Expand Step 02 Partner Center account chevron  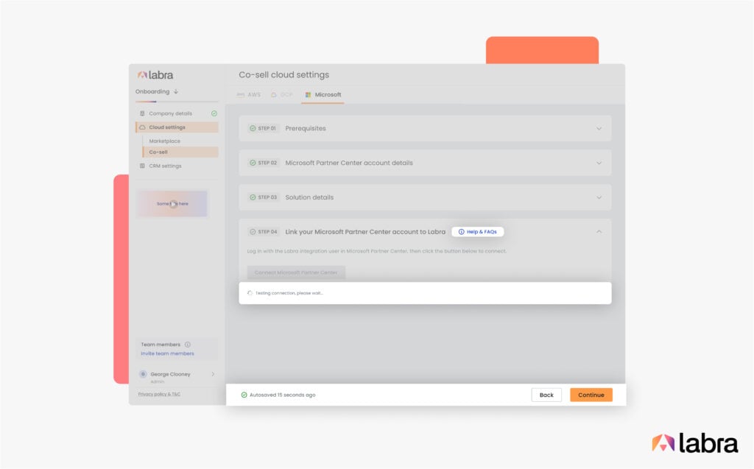pyautogui.click(x=599, y=163)
